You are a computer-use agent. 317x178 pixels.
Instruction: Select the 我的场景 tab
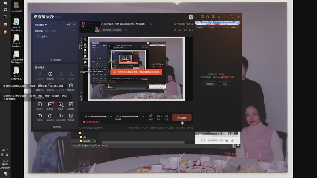click(38, 31)
